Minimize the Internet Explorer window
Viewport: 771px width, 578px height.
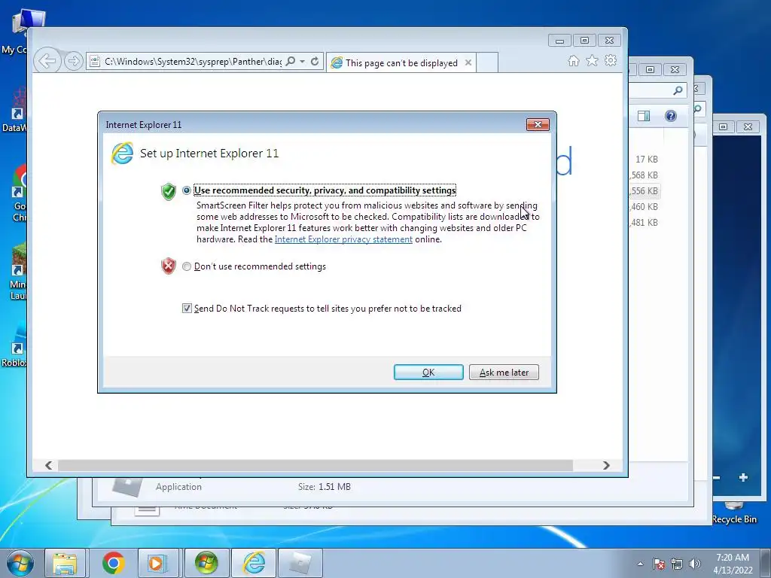pos(559,41)
